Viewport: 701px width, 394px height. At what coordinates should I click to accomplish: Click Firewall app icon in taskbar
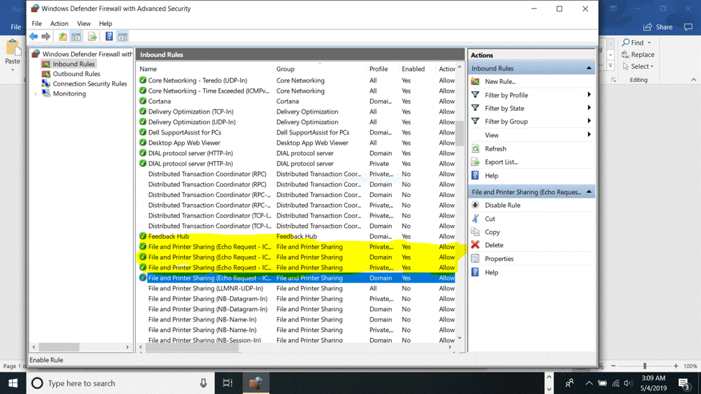[x=256, y=383]
